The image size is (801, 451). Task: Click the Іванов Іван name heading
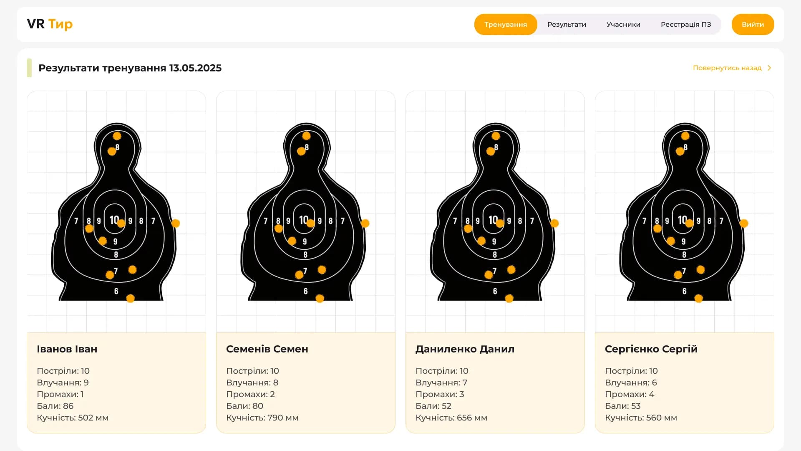pos(67,349)
